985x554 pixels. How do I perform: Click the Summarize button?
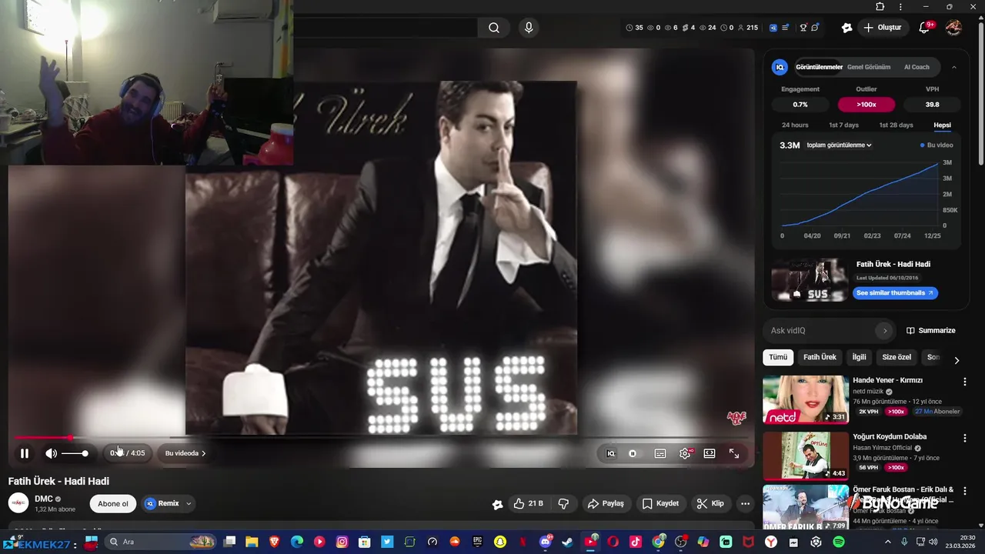coord(930,330)
